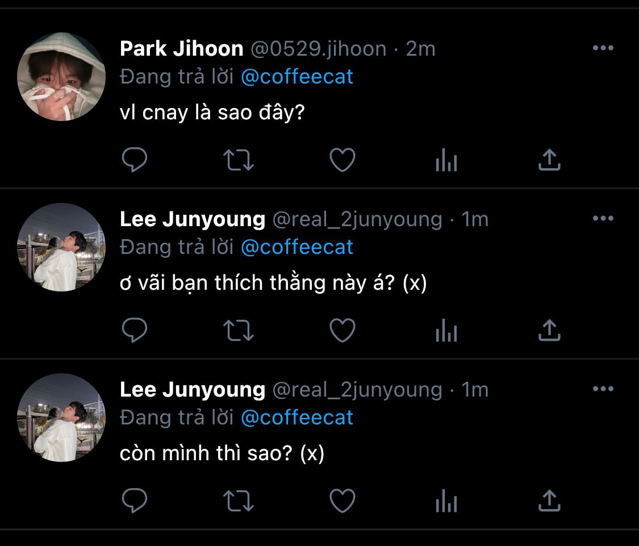Open more options on "còn mình thì sao?" tweet
The height and width of the screenshot is (546, 639).
point(603,389)
